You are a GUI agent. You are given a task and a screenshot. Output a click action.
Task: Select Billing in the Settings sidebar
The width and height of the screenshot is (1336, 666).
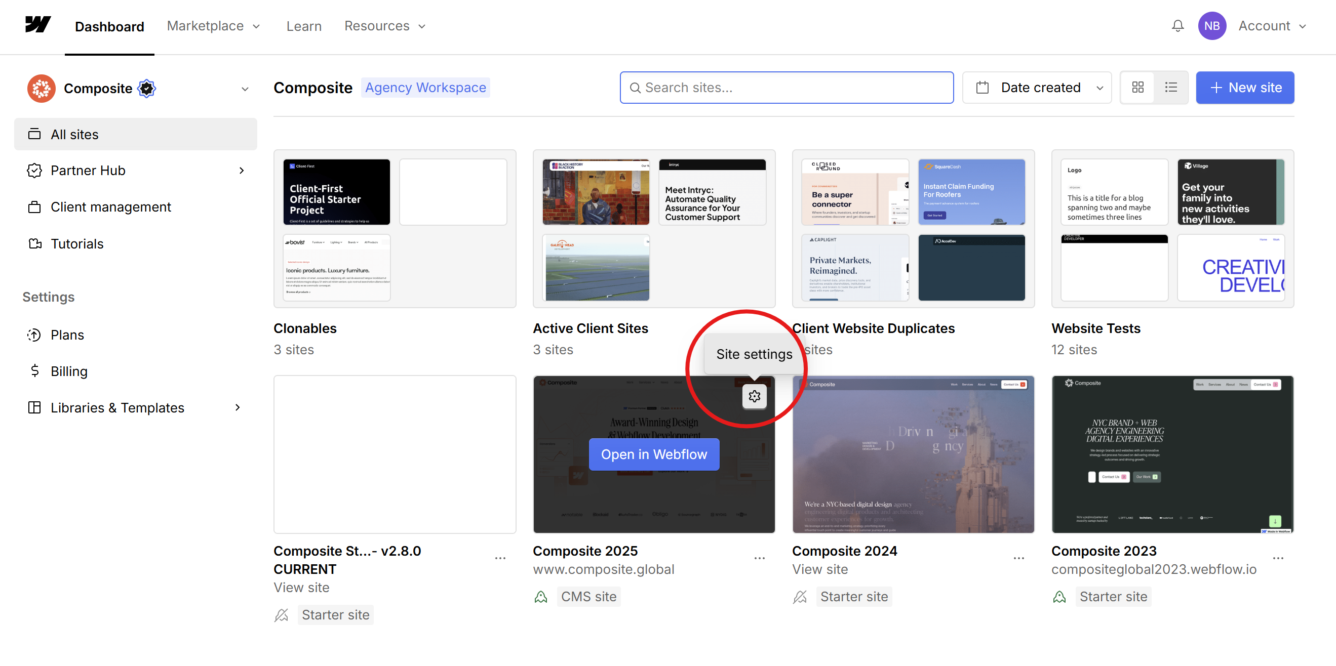pos(69,370)
